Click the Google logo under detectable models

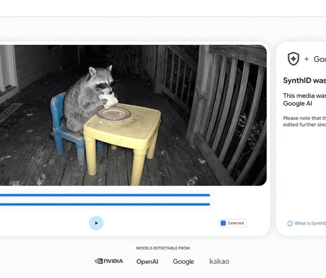183,262
